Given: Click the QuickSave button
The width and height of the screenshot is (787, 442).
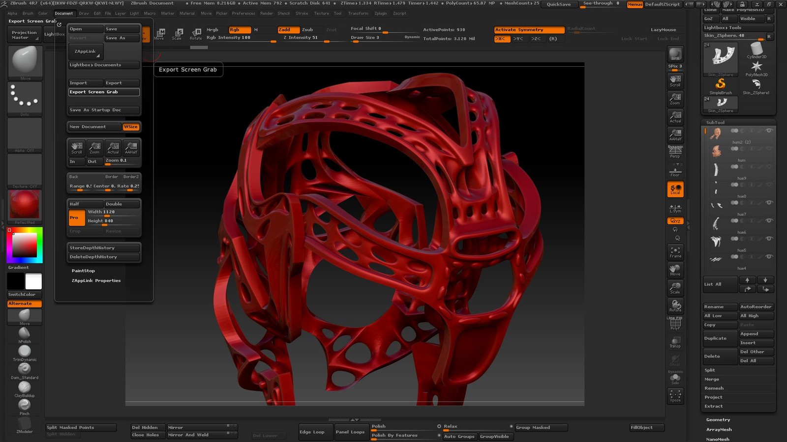Looking at the screenshot, I should pyautogui.click(x=559, y=4).
